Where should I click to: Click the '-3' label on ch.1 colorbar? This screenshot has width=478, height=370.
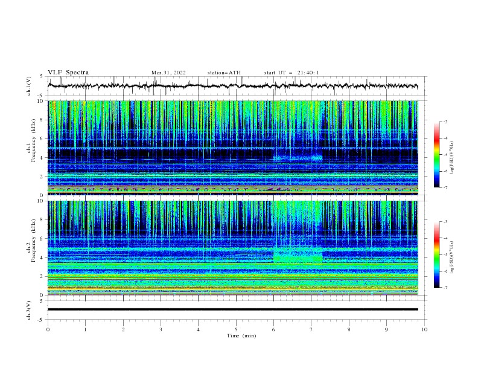click(x=445, y=122)
